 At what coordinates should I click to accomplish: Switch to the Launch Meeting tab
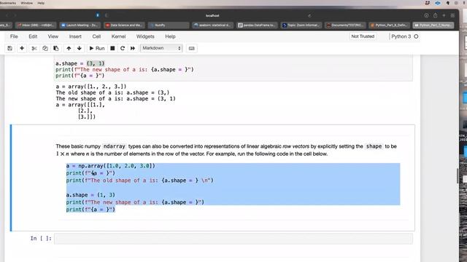(80, 25)
